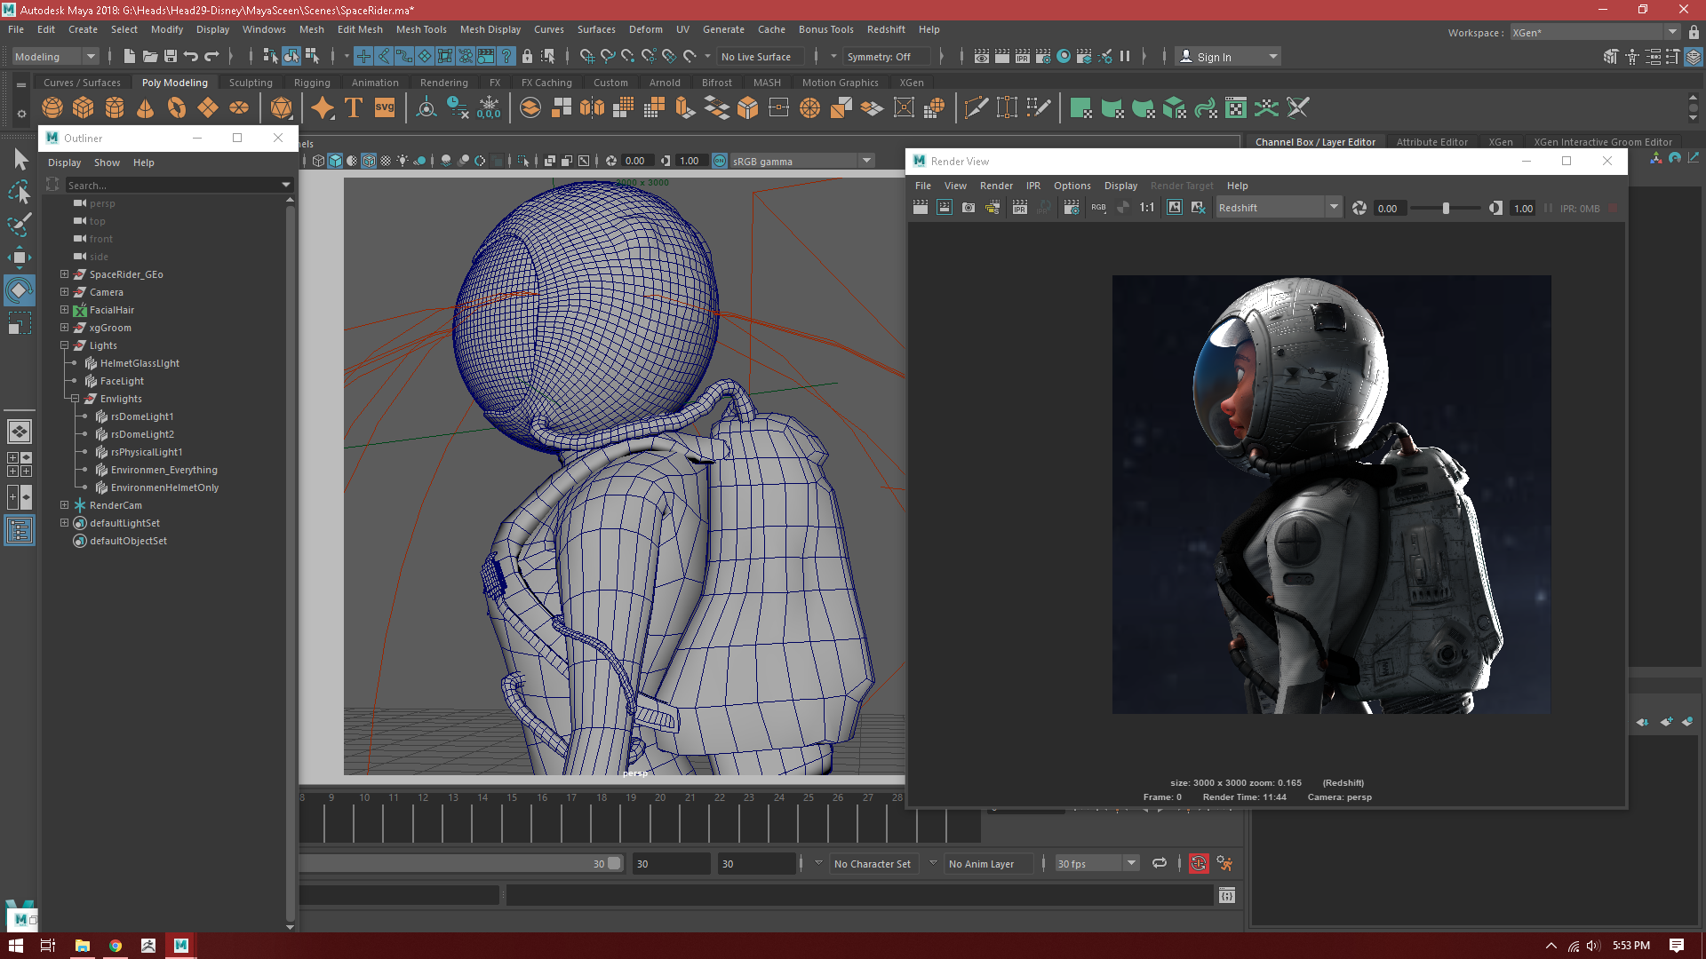
Task: Adjust the exposure slider in Render View
Action: [x=1446, y=208]
